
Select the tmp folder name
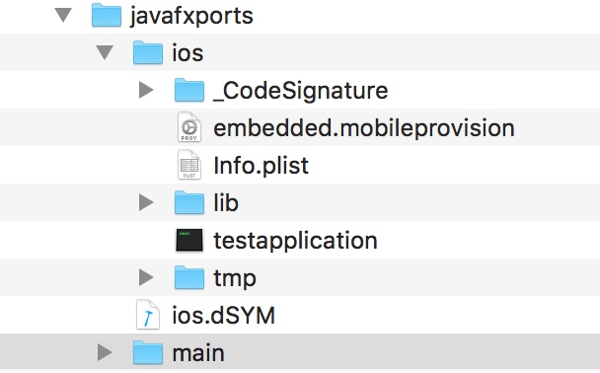pyautogui.click(x=235, y=278)
